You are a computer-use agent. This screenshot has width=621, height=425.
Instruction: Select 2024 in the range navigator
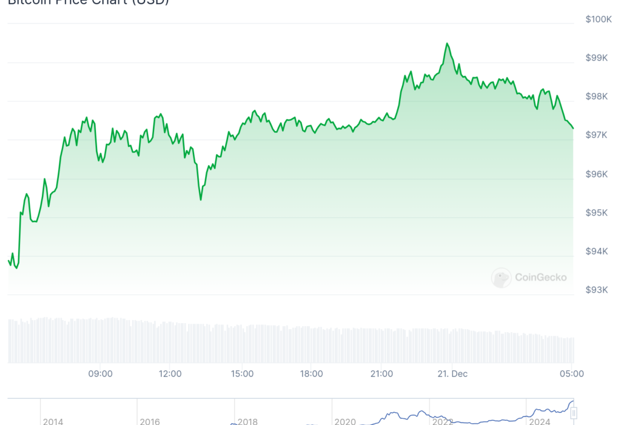539,421
